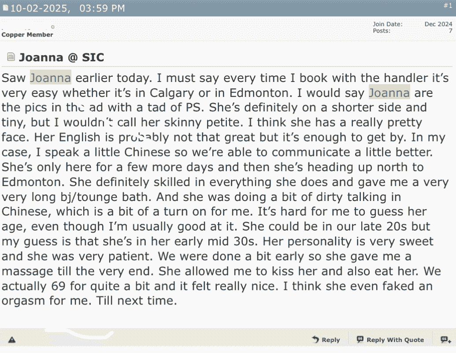This screenshot has width=456, height=353.
Task: Click the second highlighted Joanna in the post
Action: (389, 93)
